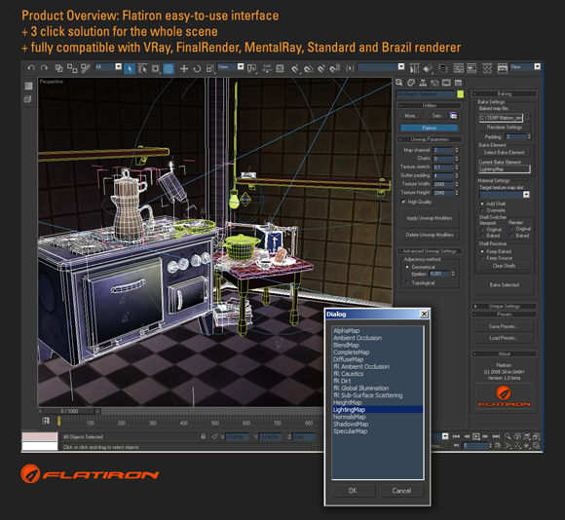Click the Configure Button Sets icon

click(454, 116)
